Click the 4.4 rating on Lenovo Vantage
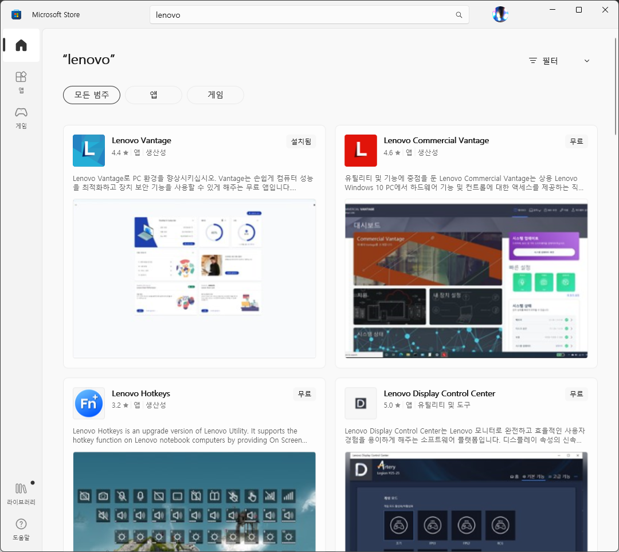 click(120, 152)
